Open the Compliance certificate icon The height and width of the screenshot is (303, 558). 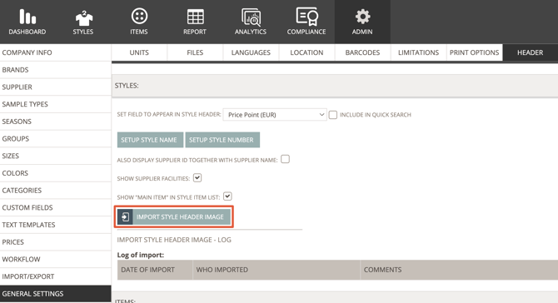pos(306,17)
